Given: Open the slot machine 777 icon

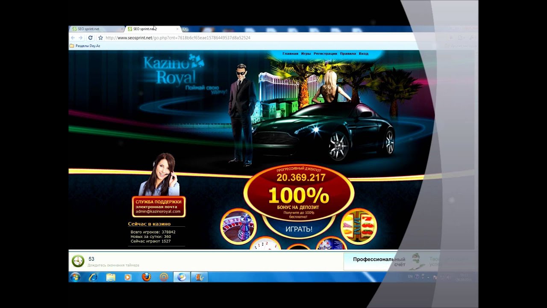Looking at the screenshot, I should tap(359, 226).
